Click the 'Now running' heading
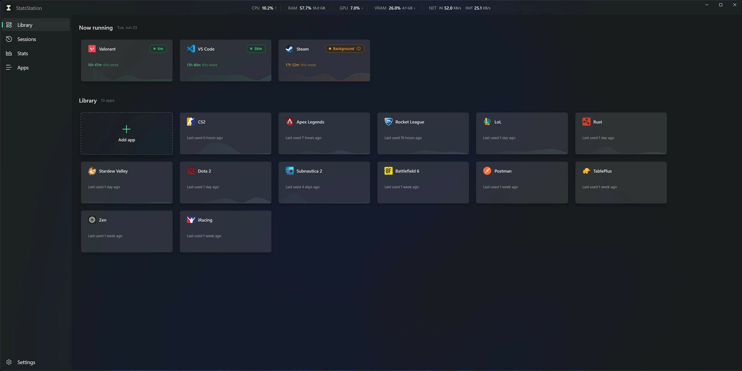 (96, 28)
